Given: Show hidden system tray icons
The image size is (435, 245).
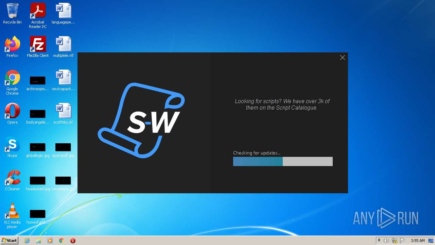Looking at the screenshot, I should [x=379, y=241].
